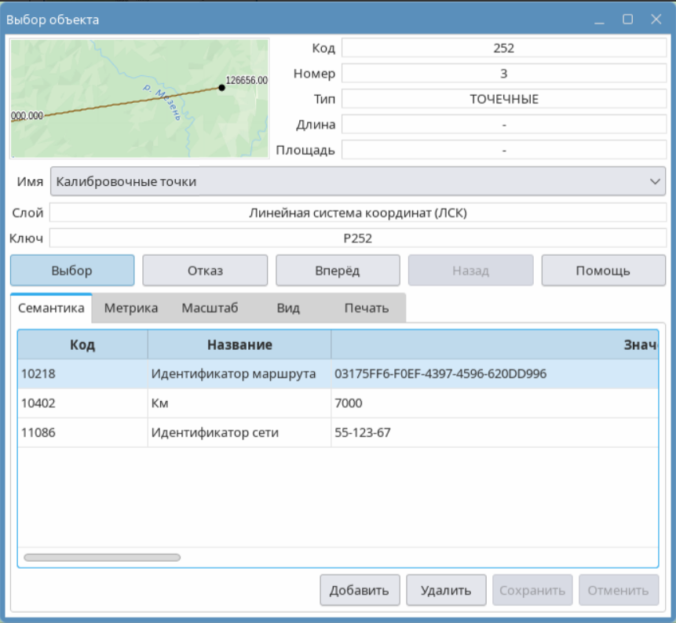Click the Идентификатор маршрута value cell
The width and height of the screenshot is (676, 623).
440,374
